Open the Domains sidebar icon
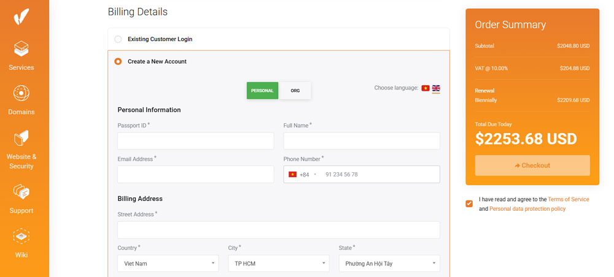Image resolution: width=614 pixels, height=277 pixels. (21, 93)
